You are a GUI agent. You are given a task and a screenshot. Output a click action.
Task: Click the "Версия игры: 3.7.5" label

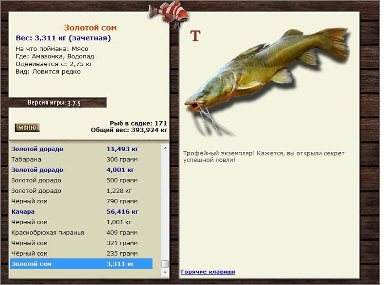pos(54,103)
